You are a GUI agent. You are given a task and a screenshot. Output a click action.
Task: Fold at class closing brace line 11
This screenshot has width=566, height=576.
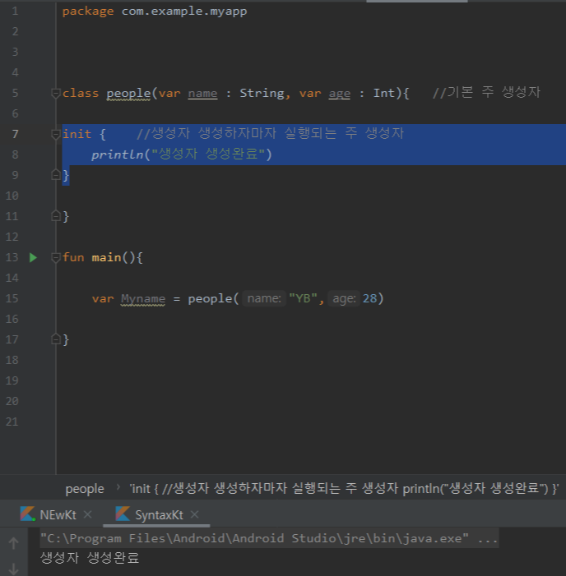coord(56,216)
